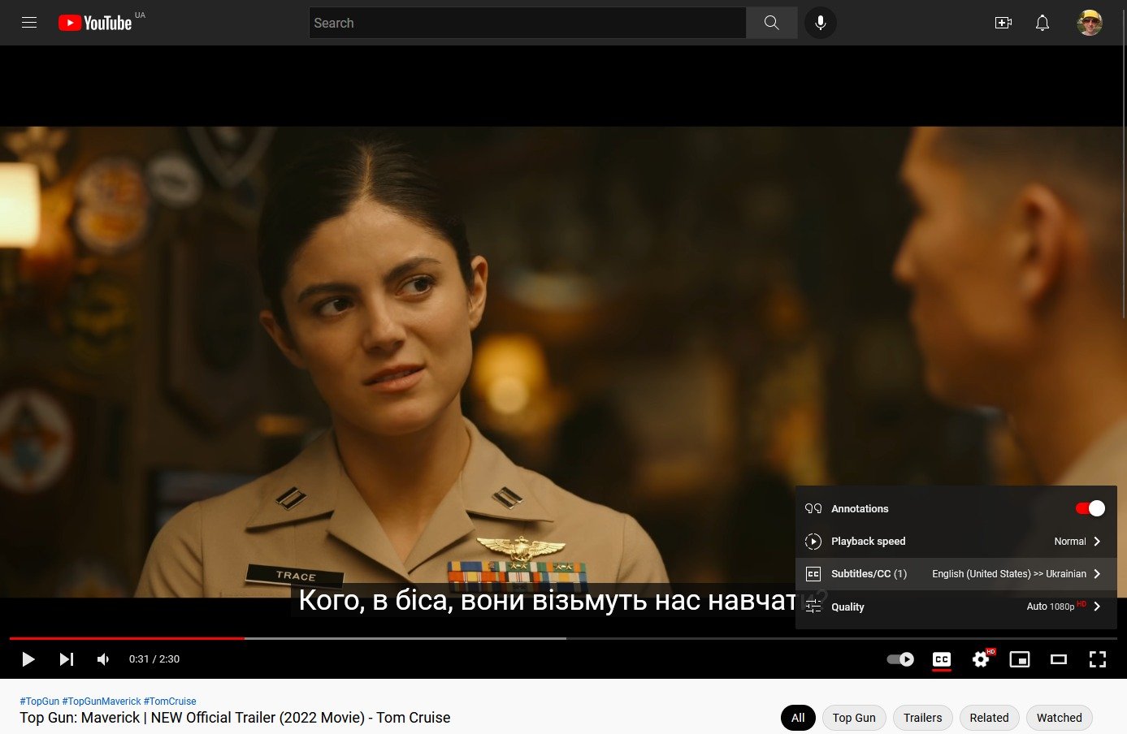Open Subtitles/CC submenu
The width and height of the screenshot is (1127, 734).
point(956,574)
